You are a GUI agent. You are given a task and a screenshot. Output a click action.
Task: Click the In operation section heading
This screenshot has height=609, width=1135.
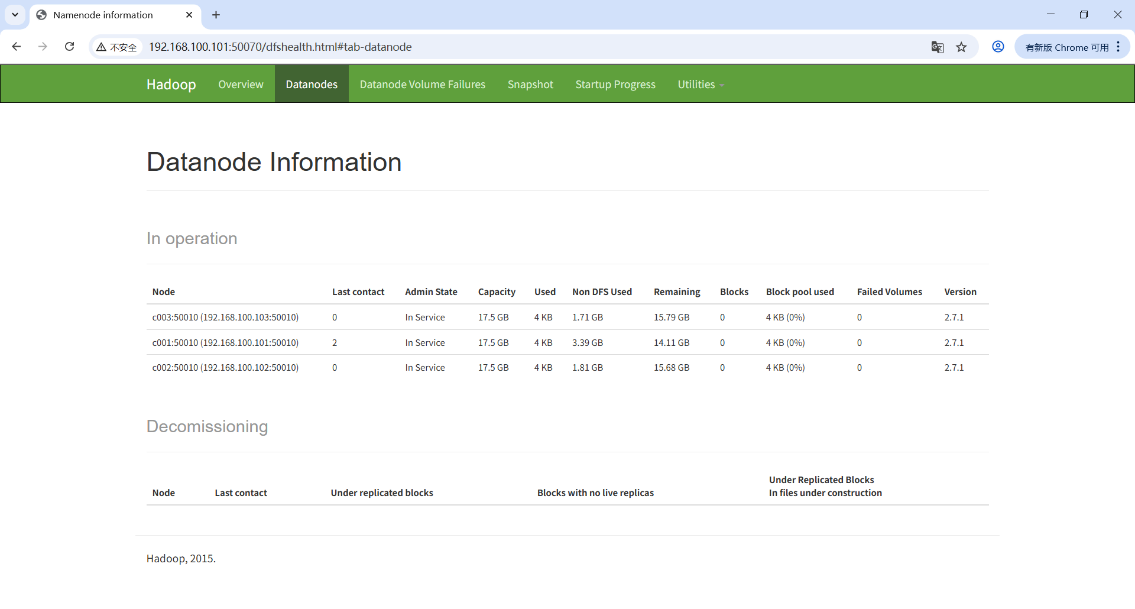tap(192, 238)
